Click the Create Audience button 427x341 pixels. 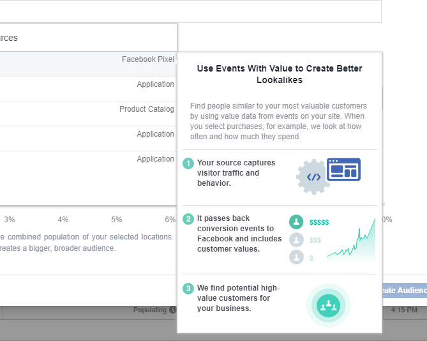tap(404, 291)
